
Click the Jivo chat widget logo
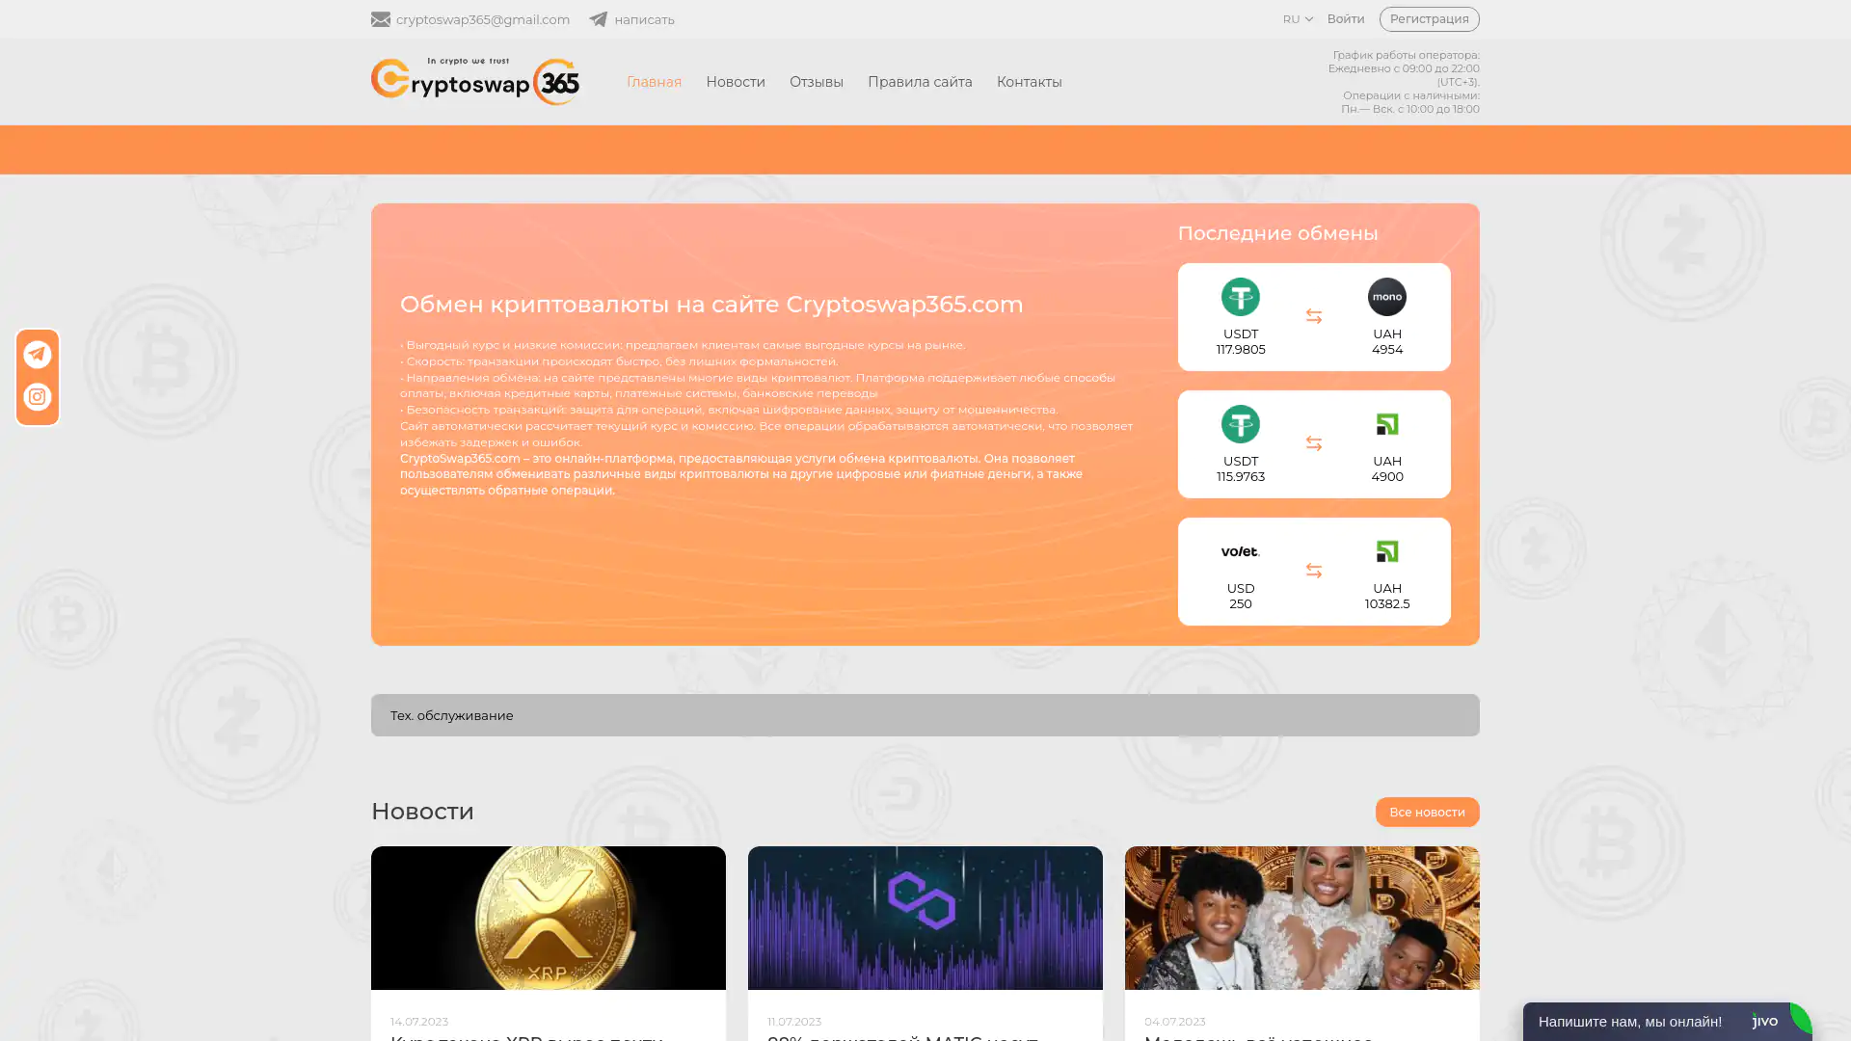pyautogui.click(x=1765, y=1021)
